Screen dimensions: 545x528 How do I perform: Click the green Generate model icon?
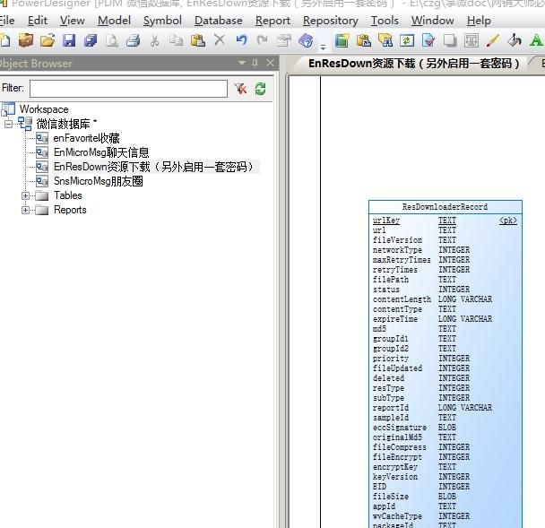tap(342, 40)
